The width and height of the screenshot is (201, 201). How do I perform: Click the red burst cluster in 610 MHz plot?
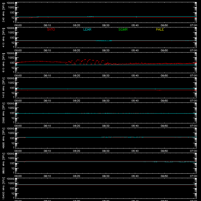pos(87,62)
